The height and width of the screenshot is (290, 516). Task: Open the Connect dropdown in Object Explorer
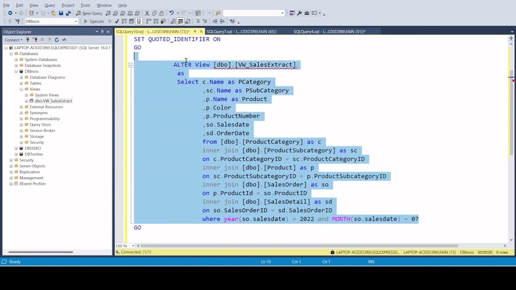click(x=14, y=39)
